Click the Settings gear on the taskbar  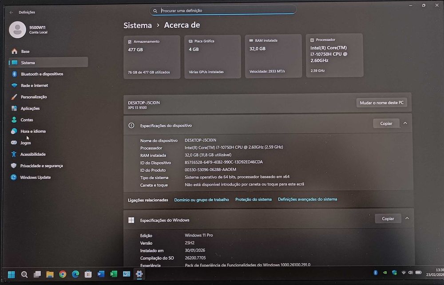(139, 273)
